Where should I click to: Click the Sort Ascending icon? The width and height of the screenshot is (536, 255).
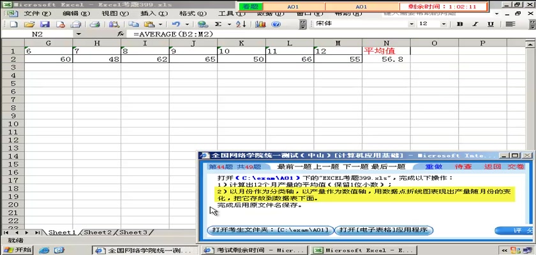(241, 24)
